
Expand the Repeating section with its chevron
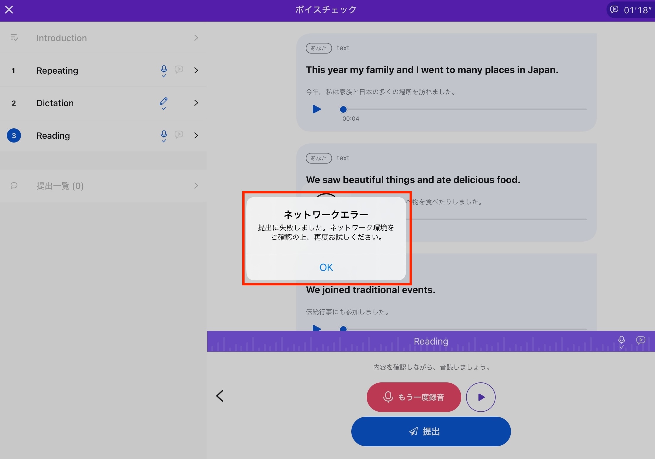[196, 71]
